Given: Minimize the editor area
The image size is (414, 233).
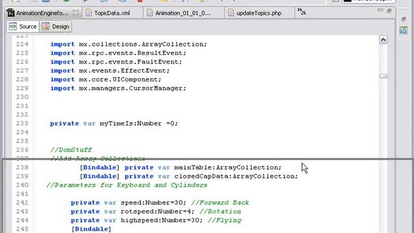Looking at the screenshot, I should (380, 10).
